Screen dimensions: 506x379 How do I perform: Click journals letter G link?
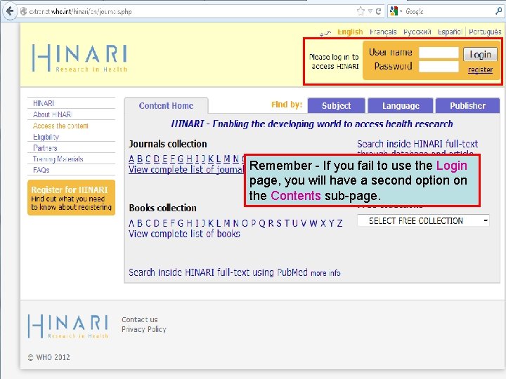pyautogui.click(x=181, y=159)
